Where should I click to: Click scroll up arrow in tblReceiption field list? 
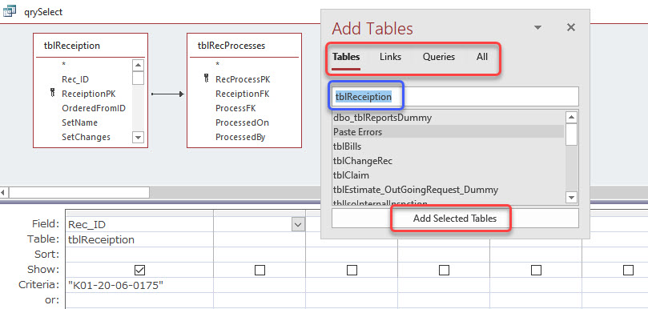pos(138,66)
